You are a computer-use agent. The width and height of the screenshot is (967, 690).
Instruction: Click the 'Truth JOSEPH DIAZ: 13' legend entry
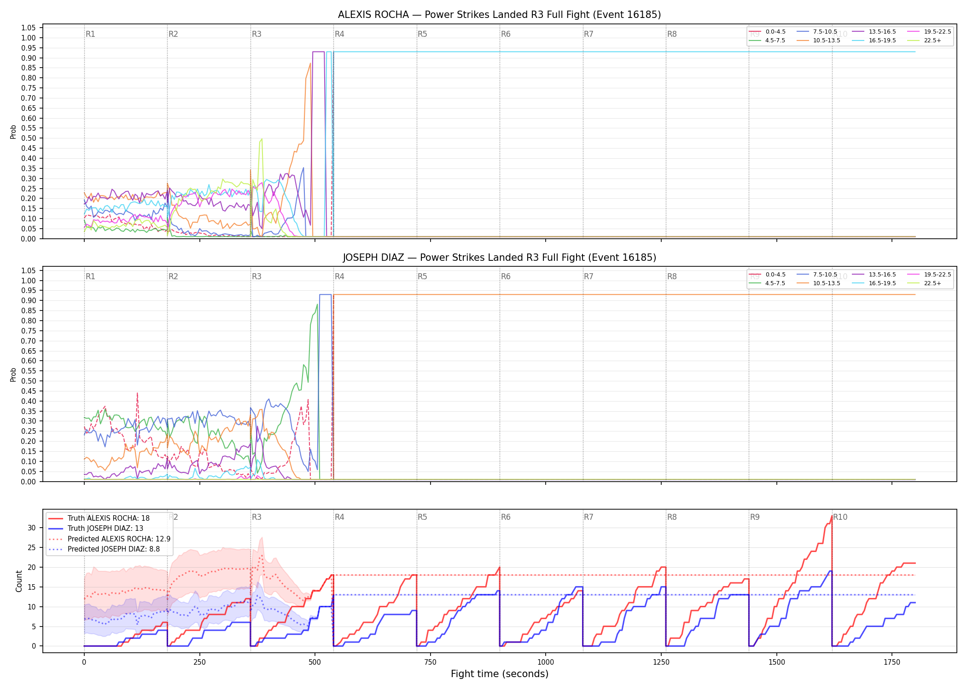(96, 529)
